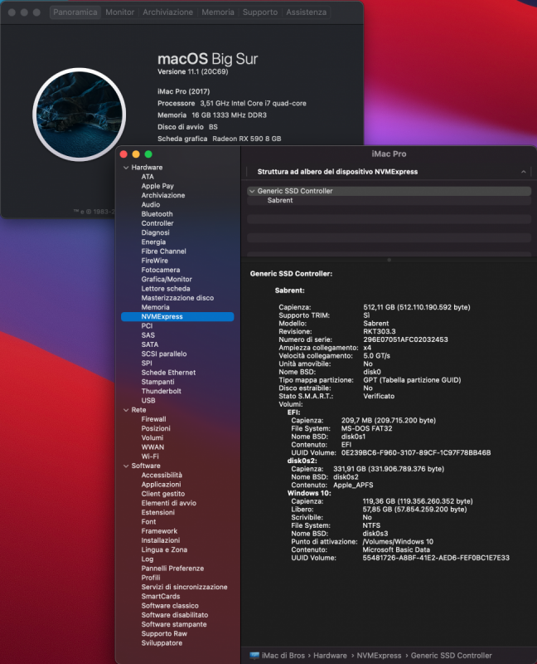Click NVMExpress in the bottom path bar
The width and height of the screenshot is (537, 664).
tap(379, 656)
